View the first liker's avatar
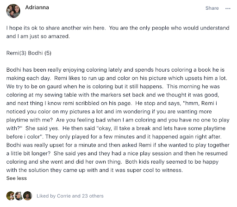Screen dimensions: 237x207 [11, 196]
